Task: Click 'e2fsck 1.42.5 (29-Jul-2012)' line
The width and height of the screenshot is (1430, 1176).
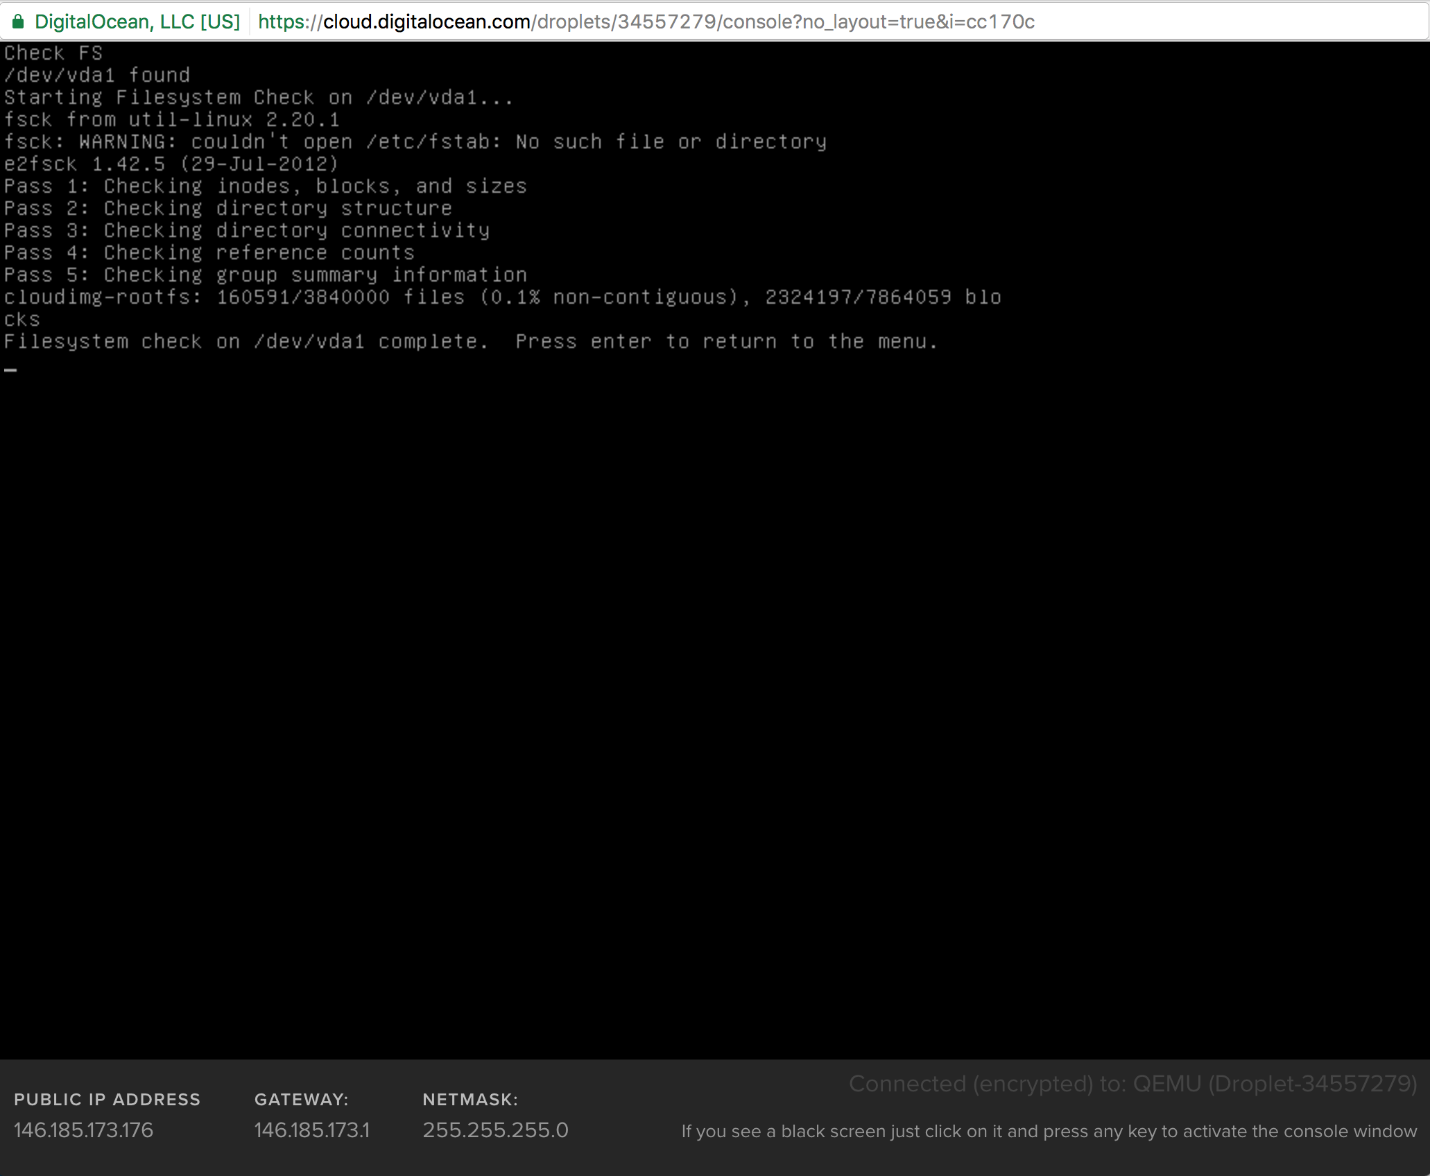Action: point(171,164)
